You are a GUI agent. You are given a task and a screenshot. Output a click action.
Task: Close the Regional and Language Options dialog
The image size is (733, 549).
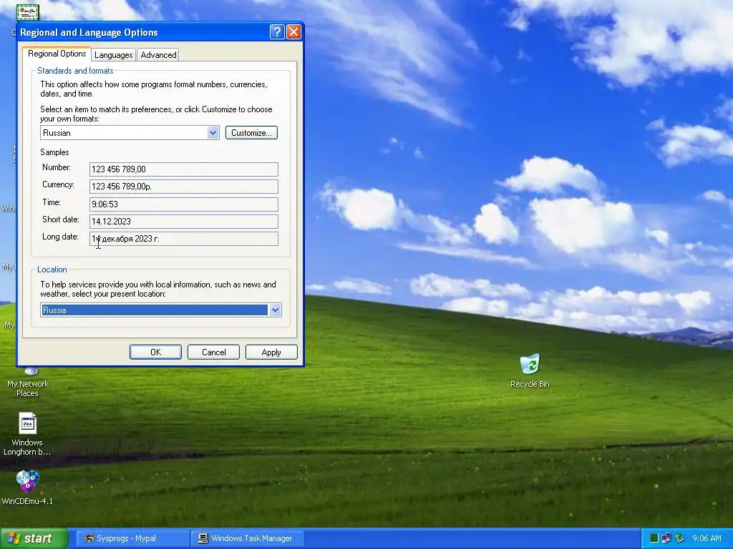[x=293, y=31]
